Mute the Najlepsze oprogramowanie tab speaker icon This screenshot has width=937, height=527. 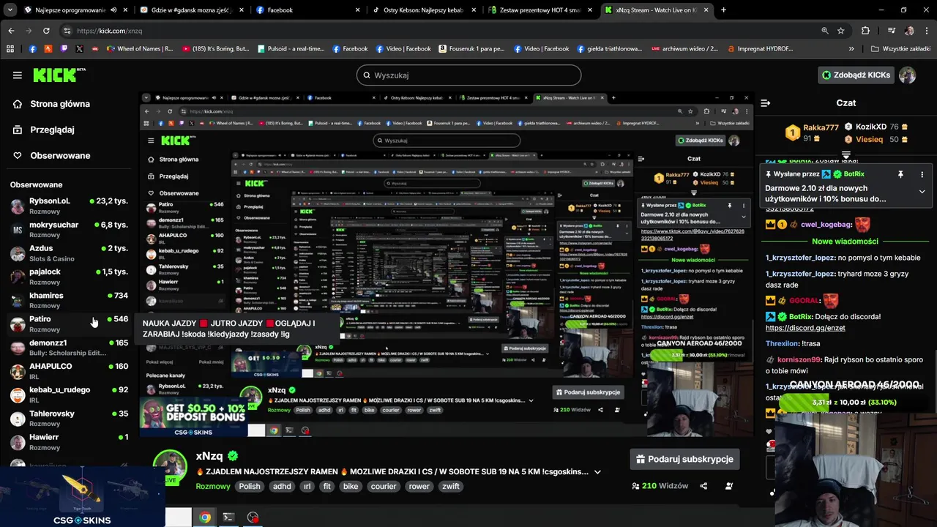pyautogui.click(x=113, y=10)
